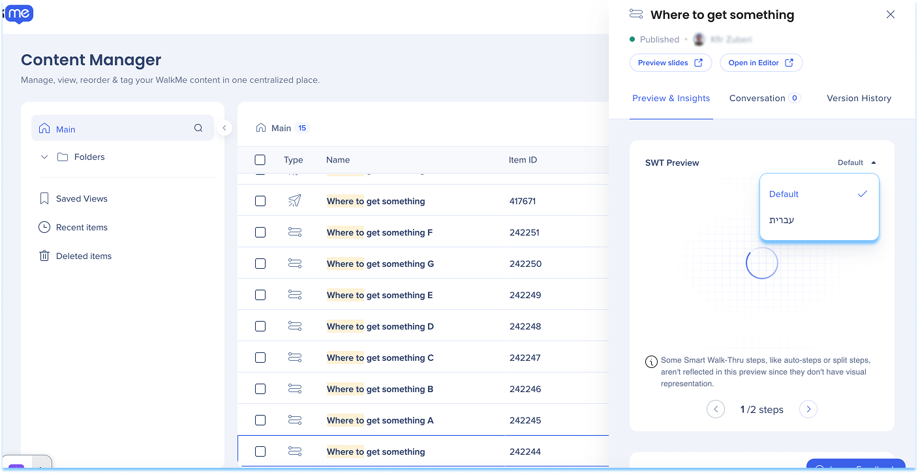Go to next step in SWT preview
Screen dimensions: 918x473
[808, 409]
